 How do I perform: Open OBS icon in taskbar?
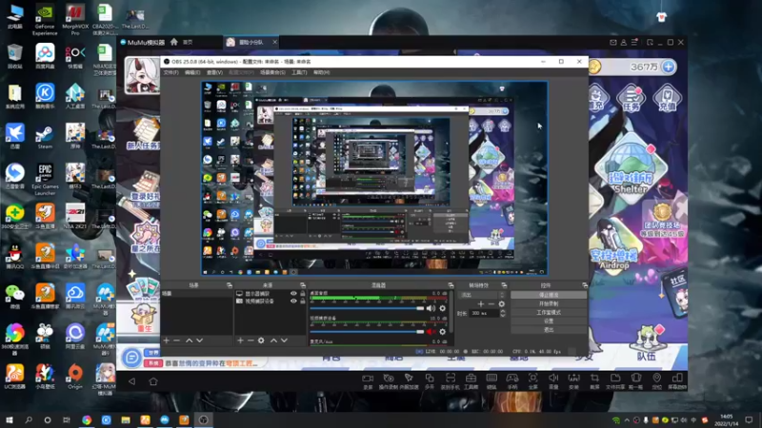[x=203, y=419]
